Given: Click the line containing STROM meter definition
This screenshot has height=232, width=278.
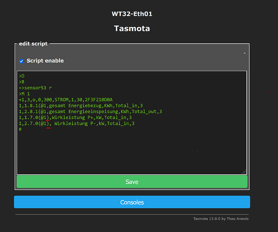Looking at the screenshot, I should pos(66,100).
